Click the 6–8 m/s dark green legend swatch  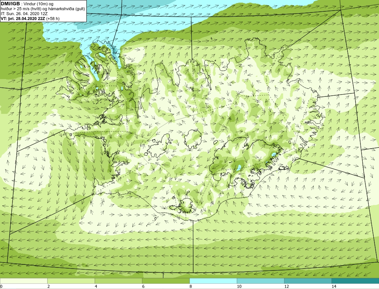click(166, 281)
